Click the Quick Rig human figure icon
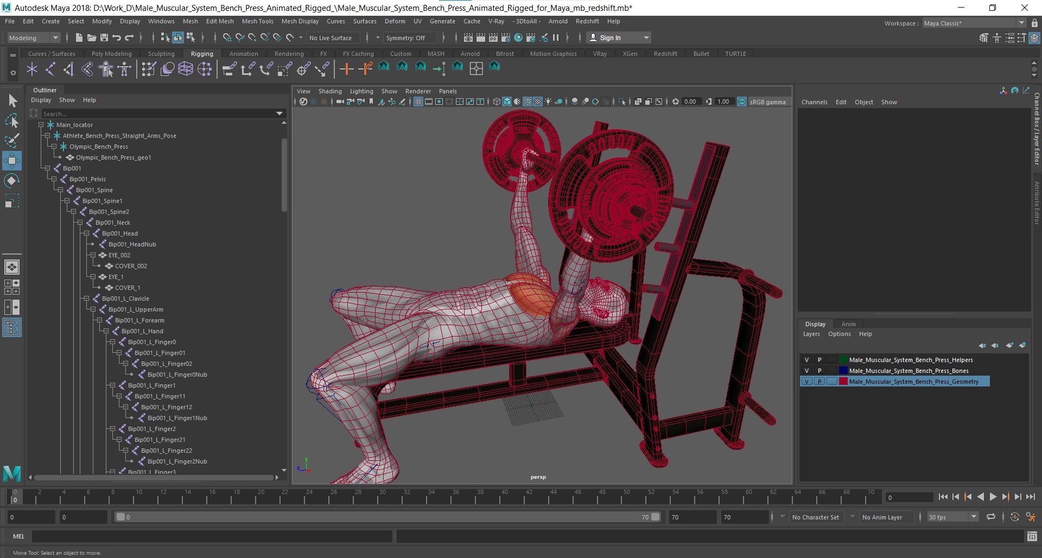The width and height of the screenshot is (1042, 558). tap(106, 69)
